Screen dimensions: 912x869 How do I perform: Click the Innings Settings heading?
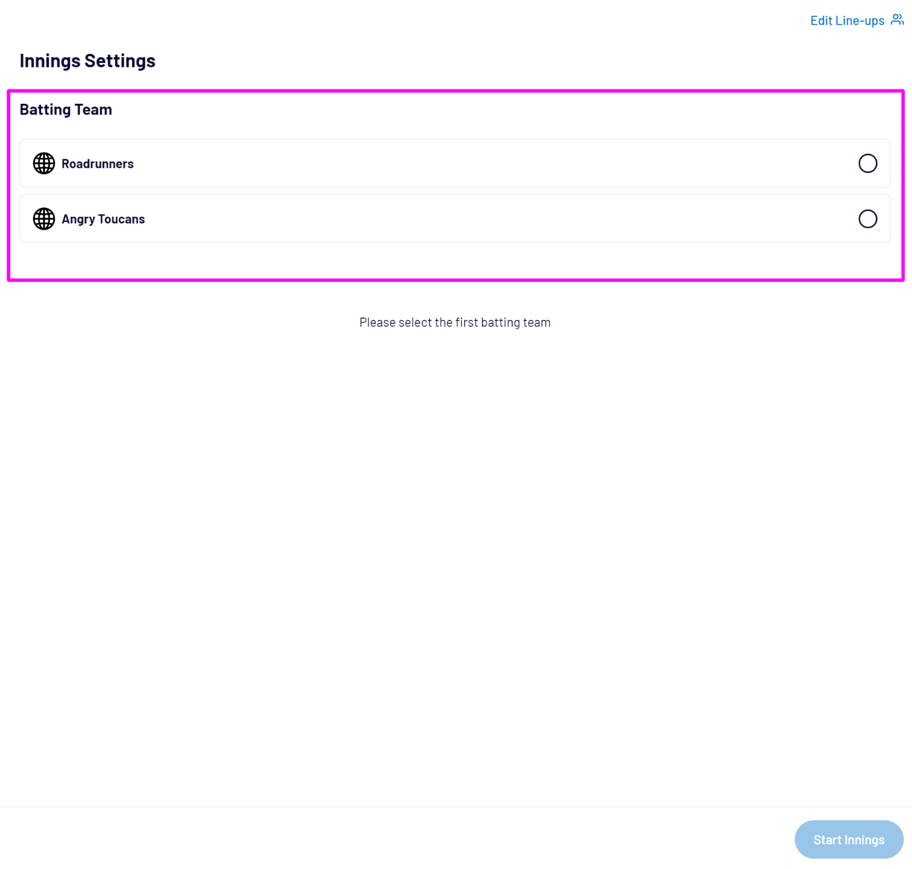coord(87,61)
